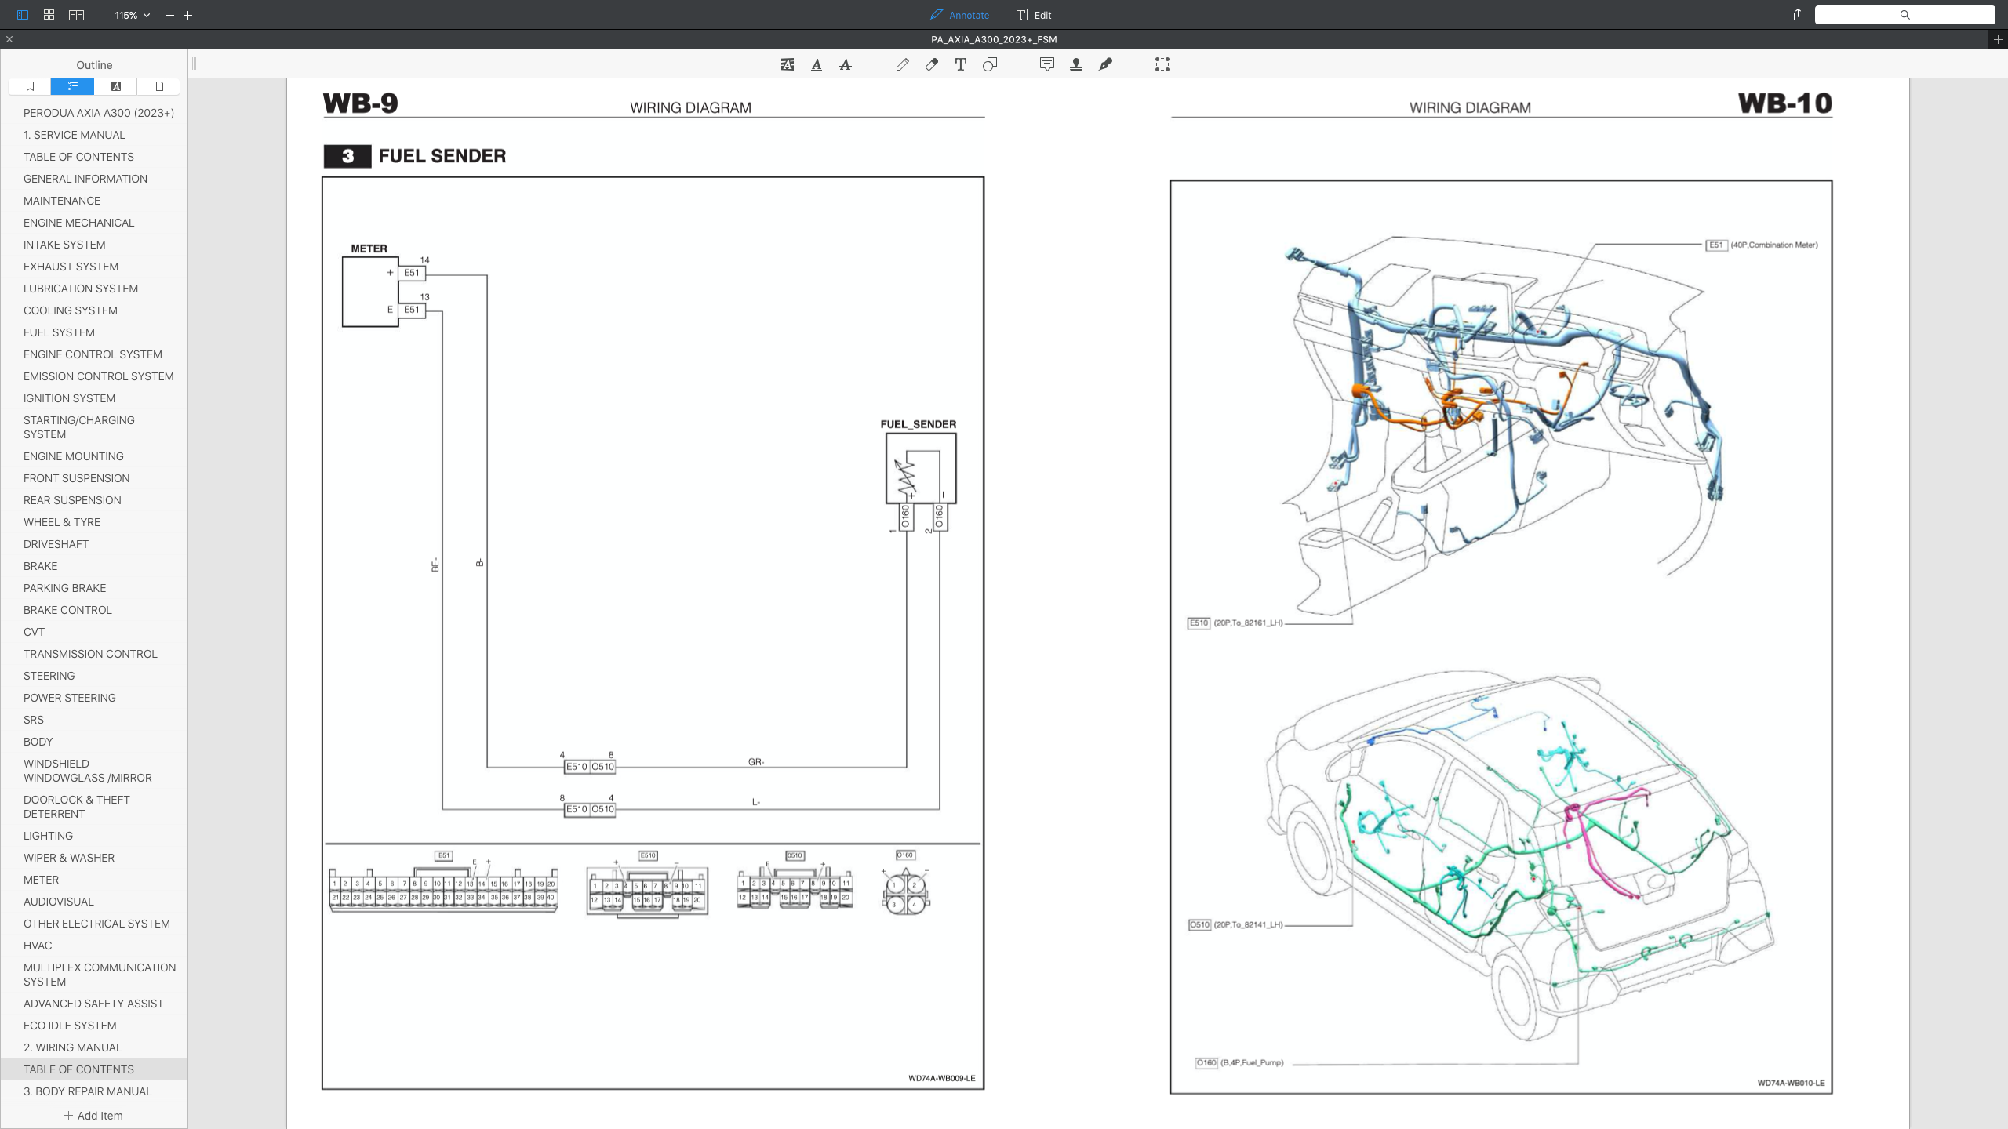Screen dimensions: 2008x1129
Task: Select the highlight text tool
Action: tap(787, 65)
